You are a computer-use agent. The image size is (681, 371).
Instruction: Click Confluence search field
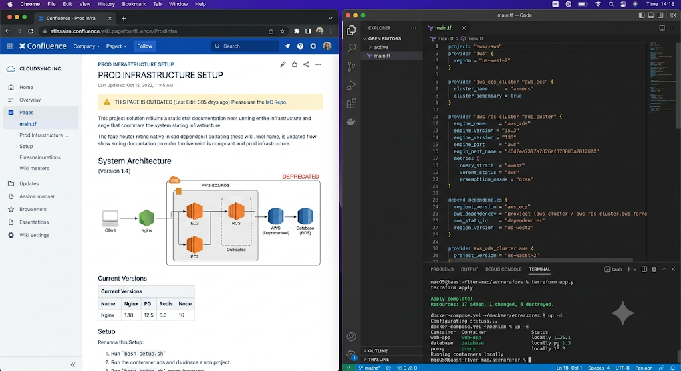[245, 46]
